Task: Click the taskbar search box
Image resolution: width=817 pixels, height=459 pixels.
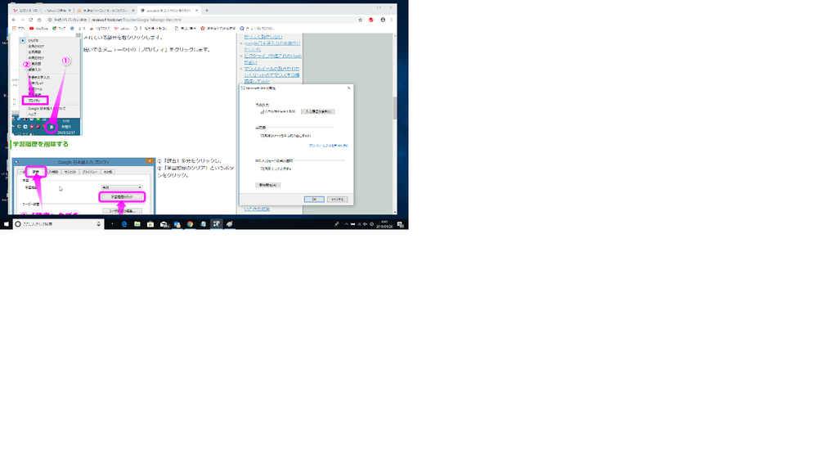Action: 58,224
